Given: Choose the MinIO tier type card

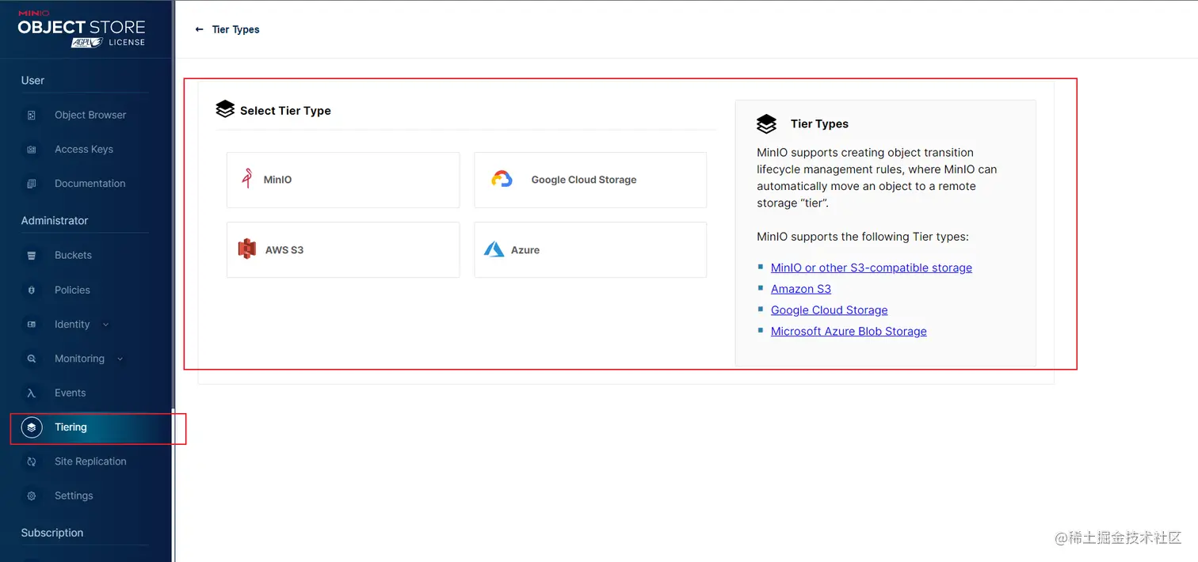Looking at the screenshot, I should coord(343,180).
